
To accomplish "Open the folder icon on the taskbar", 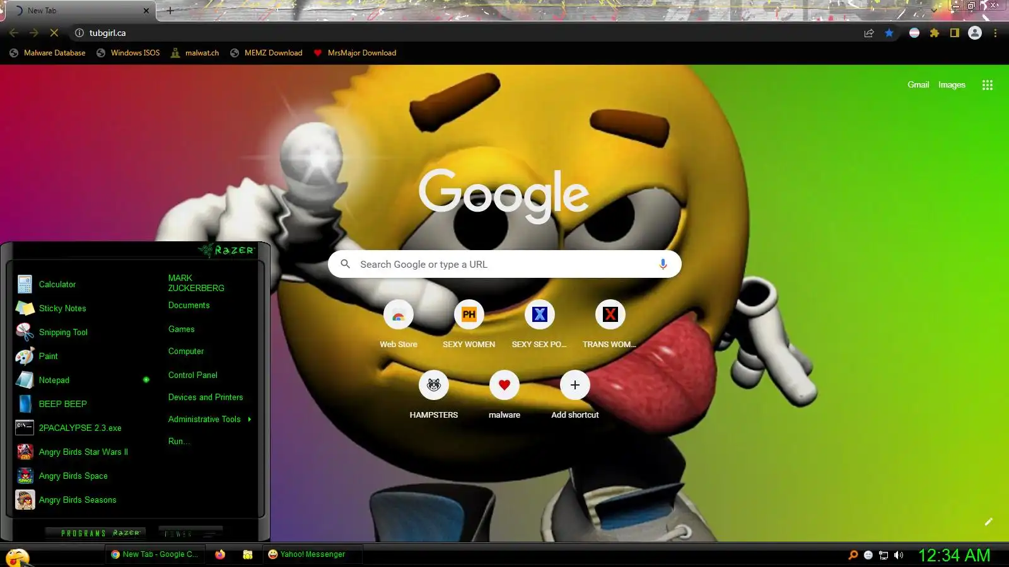I will pyautogui.click(x=248, y=554).
